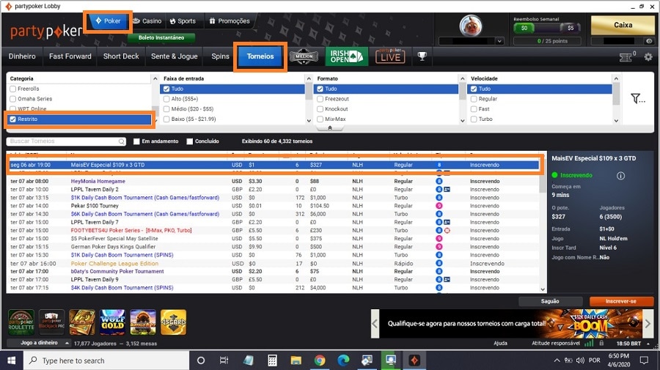Viewport: 660px width, 370px height.
Task: Click the weekly cashback progress bar
Action: [x=547, y=28]
